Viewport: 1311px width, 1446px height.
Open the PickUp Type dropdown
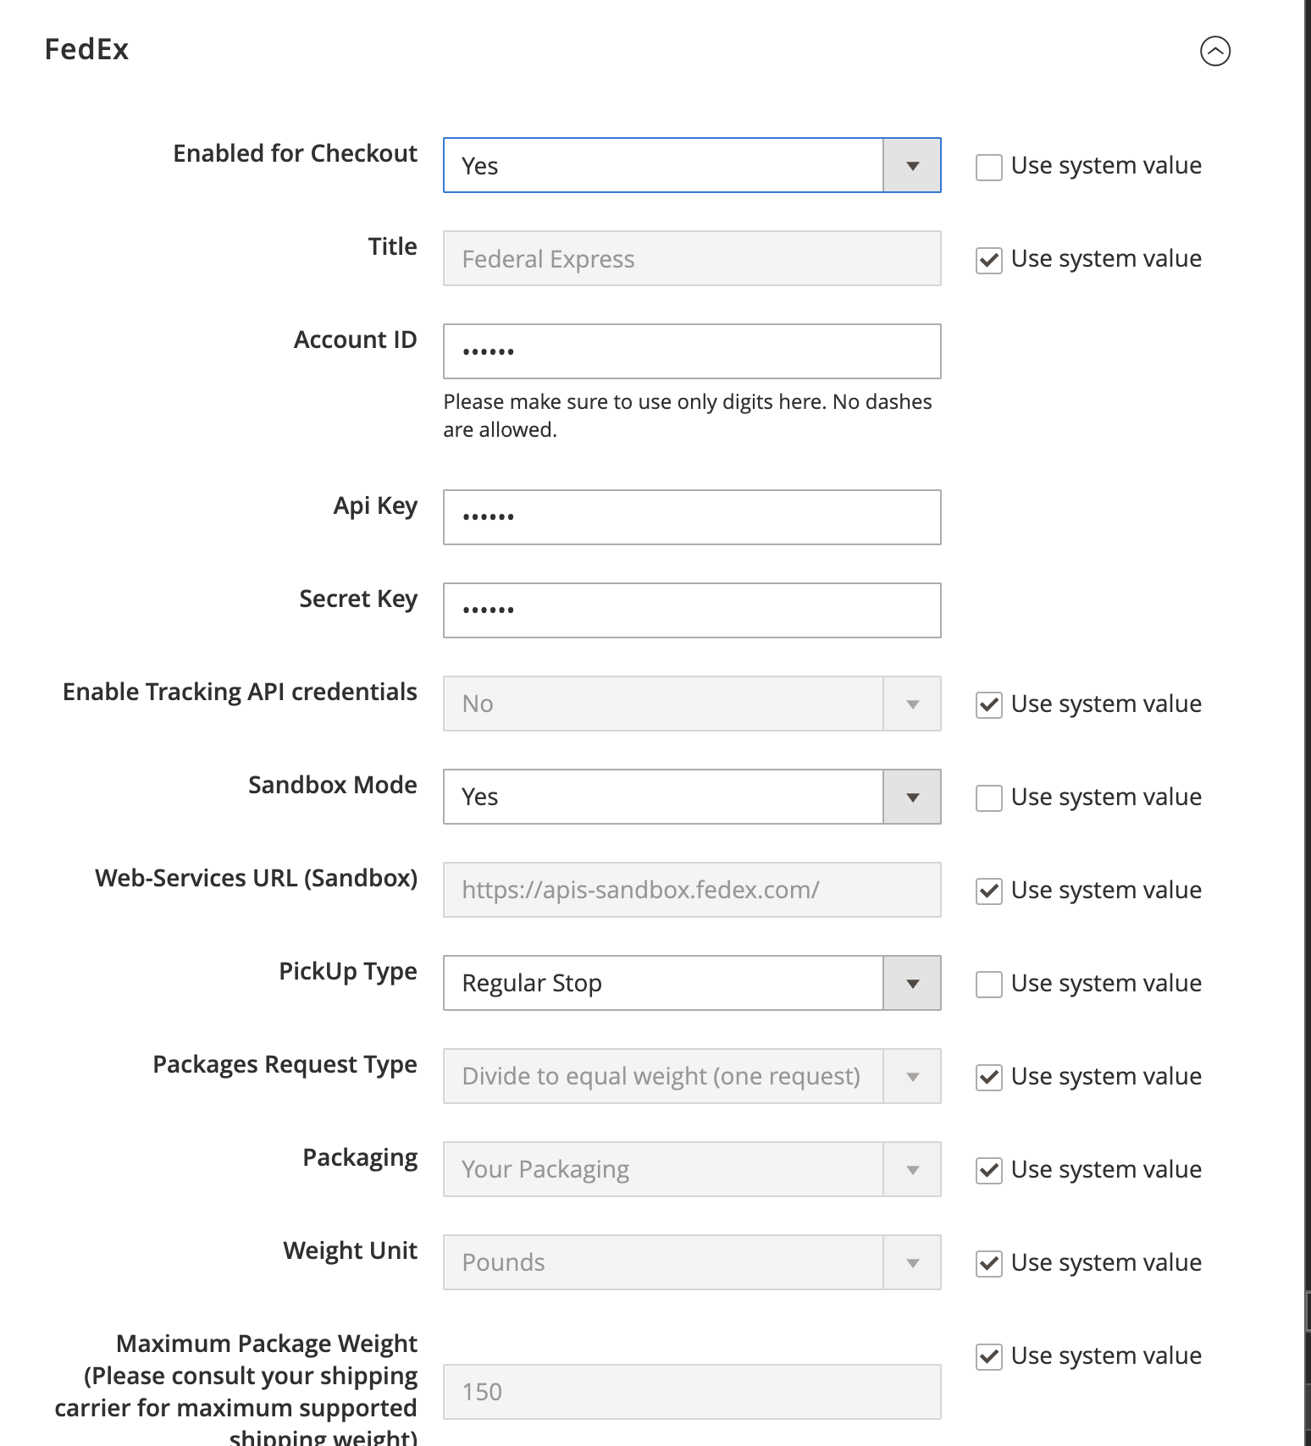692,983
